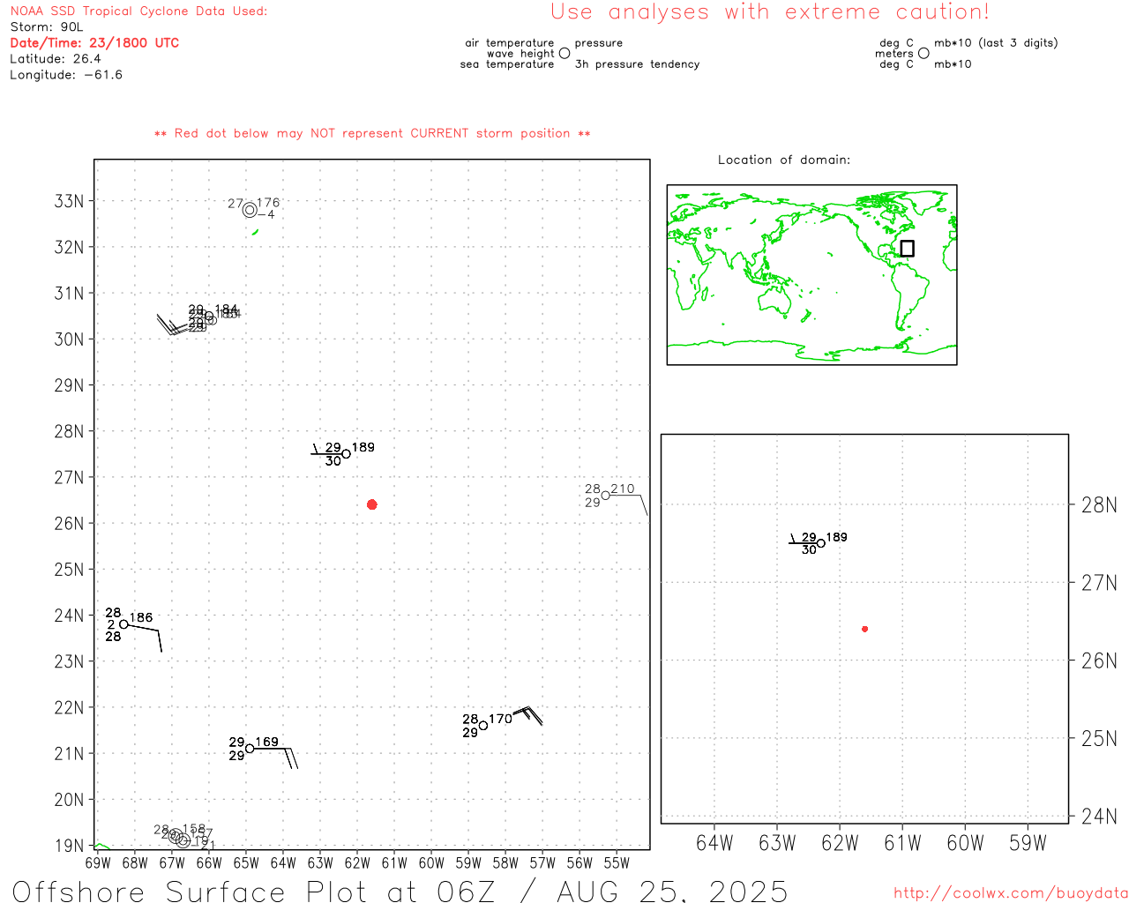Click the small red dot in the zoomed inset map

(x=864, y=629)
